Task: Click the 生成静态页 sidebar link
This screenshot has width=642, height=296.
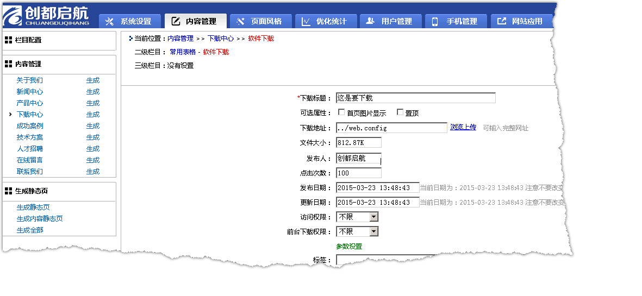Action: coord(33,207)
